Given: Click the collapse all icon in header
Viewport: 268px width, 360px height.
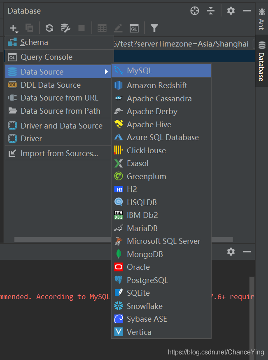Looking at the screenshot, I should (211, 11).
